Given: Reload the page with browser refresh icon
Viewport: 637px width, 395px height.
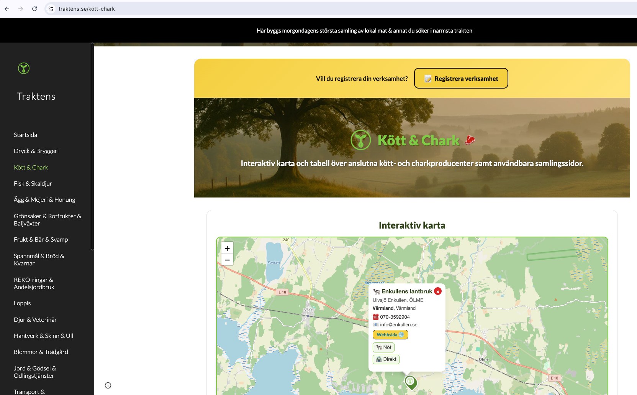Looking at the screenshot, I should (34, 9).
